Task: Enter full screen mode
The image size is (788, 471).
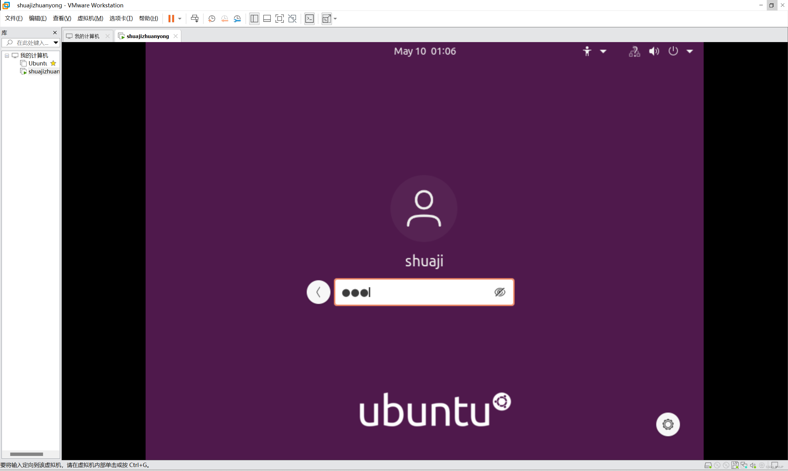Action: [279, 18]
